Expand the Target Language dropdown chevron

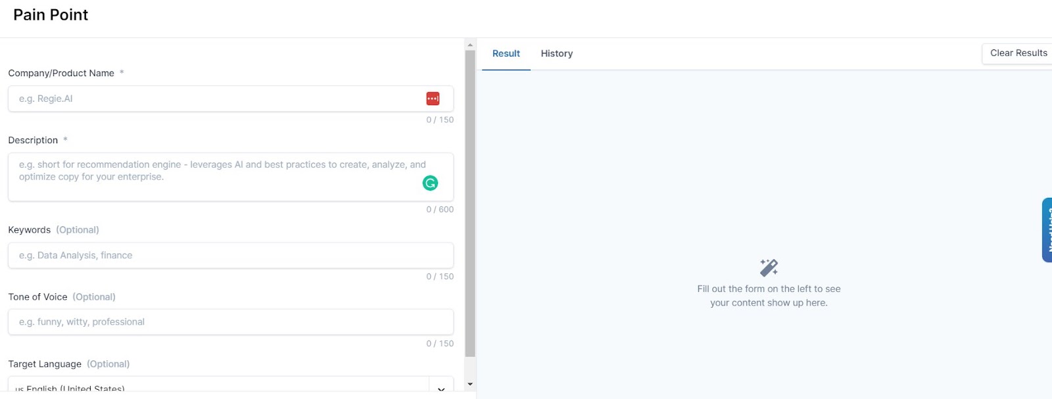tap(441, 388)
